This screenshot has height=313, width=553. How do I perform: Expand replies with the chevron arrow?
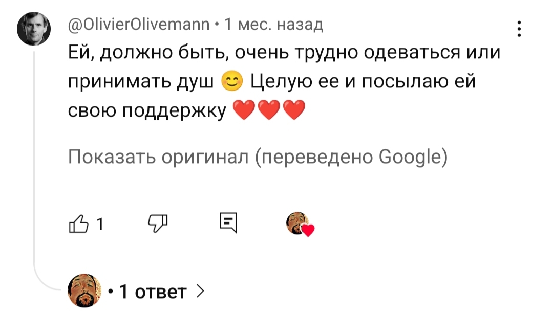200,291
